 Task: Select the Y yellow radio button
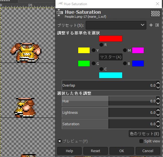pyautogui.click(x=93, y=50)
